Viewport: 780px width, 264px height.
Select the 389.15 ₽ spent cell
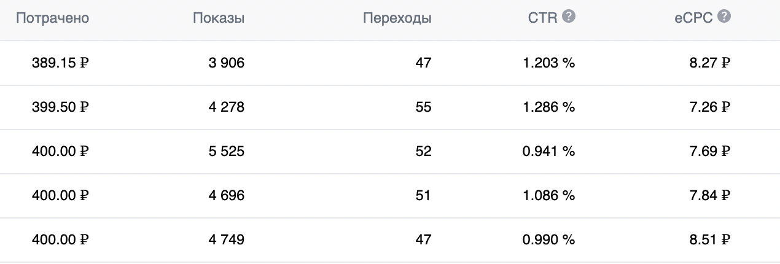[x=61, y=63]
